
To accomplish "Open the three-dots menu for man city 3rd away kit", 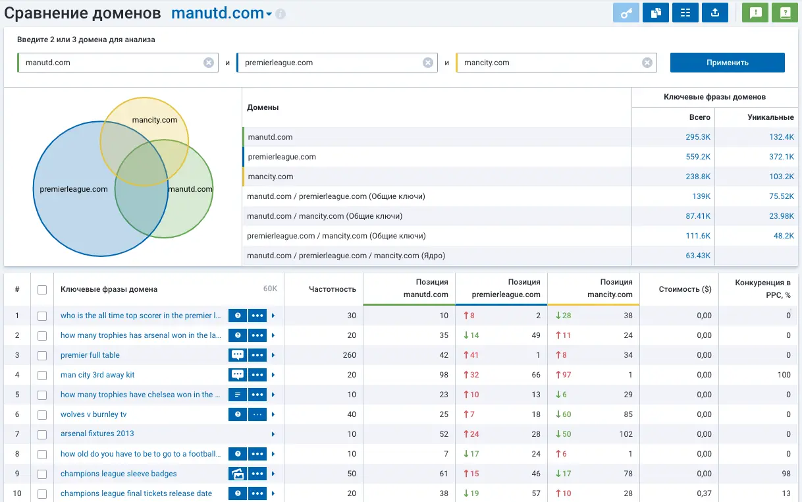I will pyautogui.click(x=257, y=375).
